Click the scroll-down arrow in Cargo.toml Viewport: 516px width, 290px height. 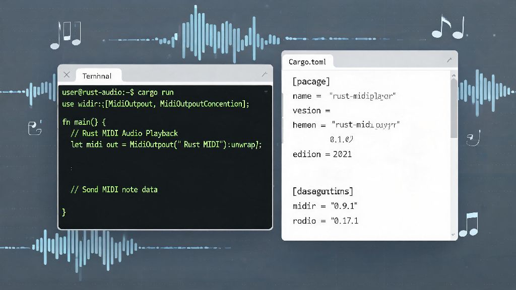[x=454, y=235]
